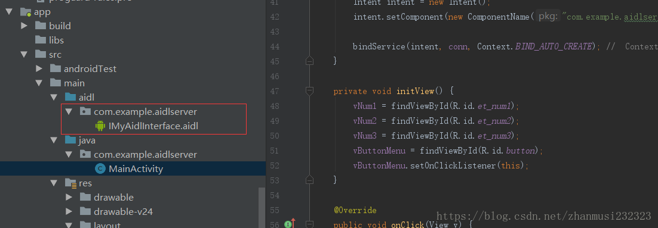
Task: Fold the code block ending at line 45
Action: pos(309,61)
